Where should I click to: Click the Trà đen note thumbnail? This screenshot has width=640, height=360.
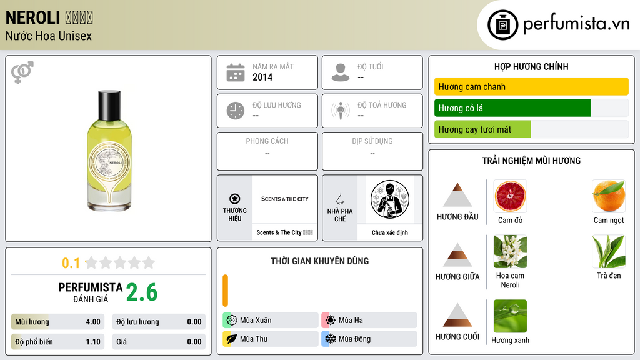[x=609, y=251]
